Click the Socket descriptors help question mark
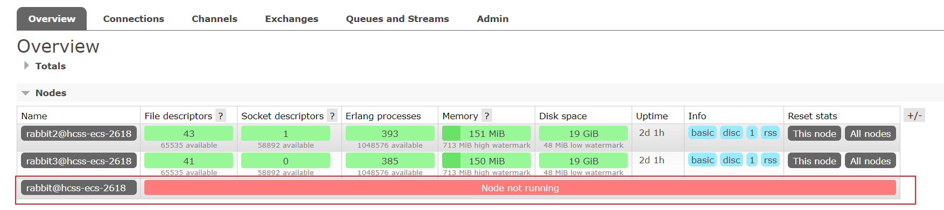Viewport: 944px width, 210px height. pyautogui.click(x=332, y=116)
